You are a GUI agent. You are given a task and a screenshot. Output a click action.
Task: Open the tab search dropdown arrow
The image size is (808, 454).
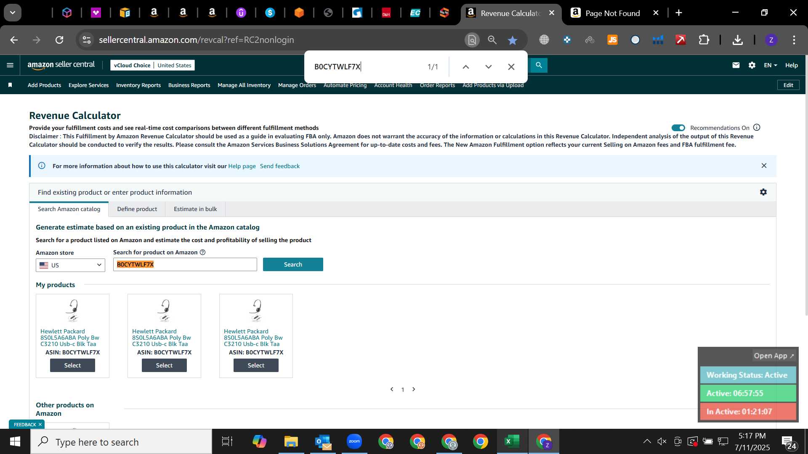13,13
